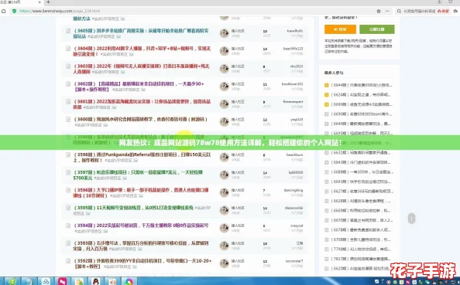
Task: Open the pink app icon in taskbar
Action: point(63,281)
